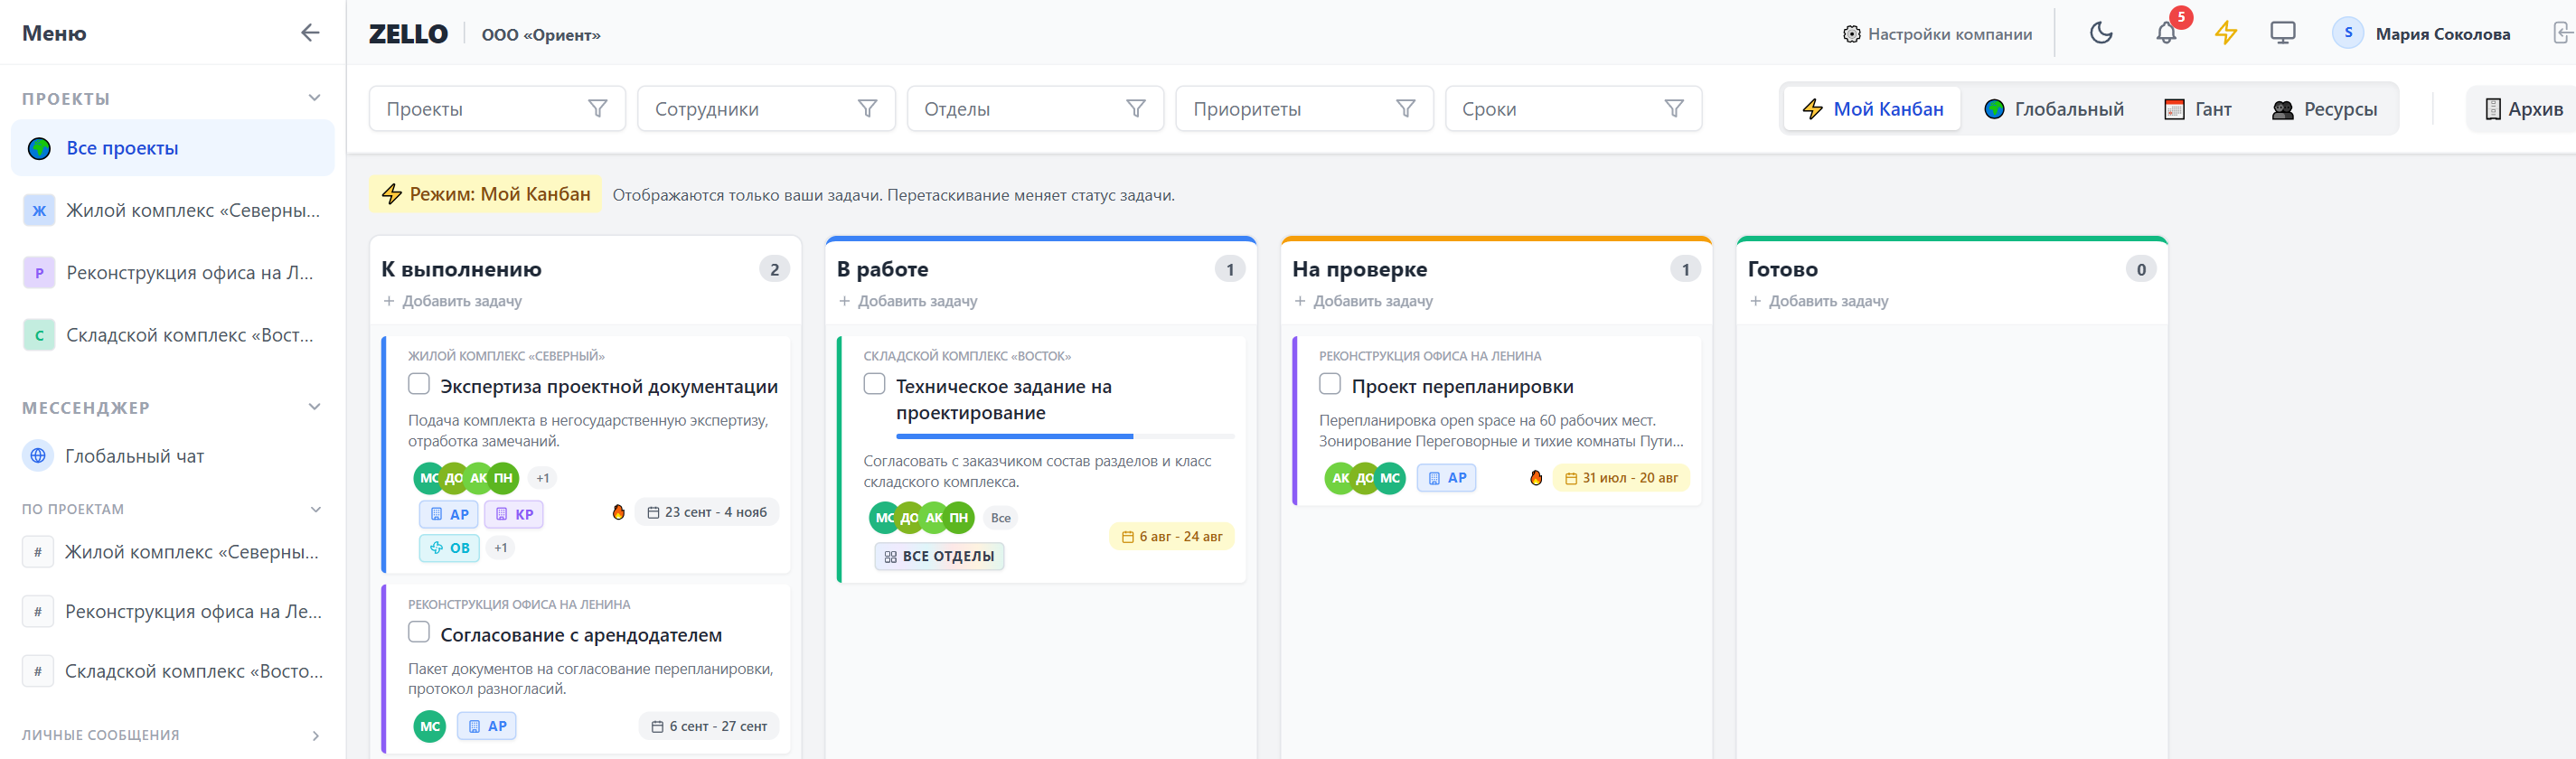
Task: Tick the Проект перепланировки checkbox
Action: (1330, 384)
